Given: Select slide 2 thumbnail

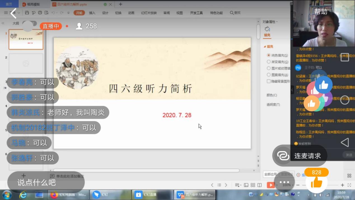Looking at the screenshot, I should click(26, 64).
